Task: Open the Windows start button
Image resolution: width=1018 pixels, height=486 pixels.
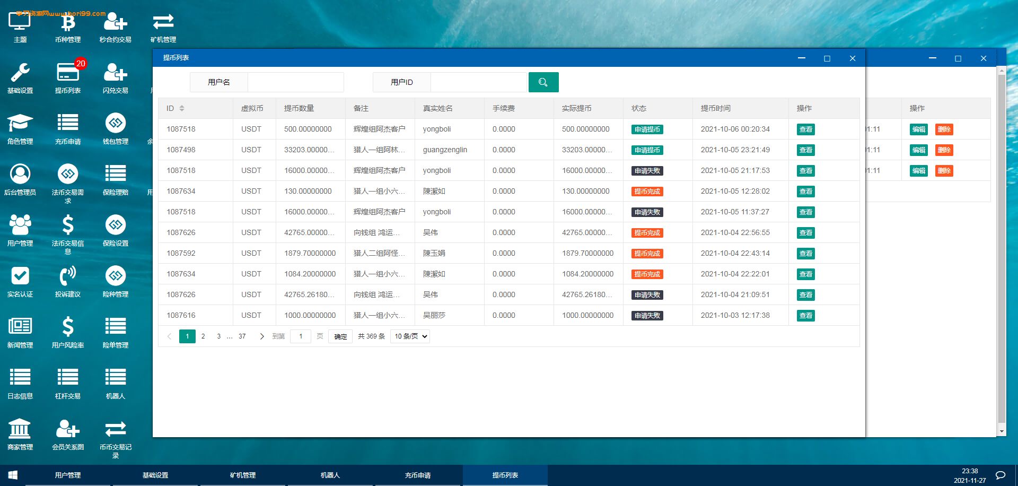Action: 13,475
